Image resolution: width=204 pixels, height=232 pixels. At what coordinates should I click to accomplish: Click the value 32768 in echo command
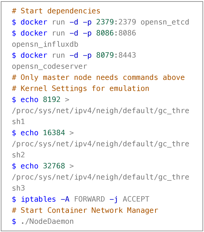click(54, 166)
